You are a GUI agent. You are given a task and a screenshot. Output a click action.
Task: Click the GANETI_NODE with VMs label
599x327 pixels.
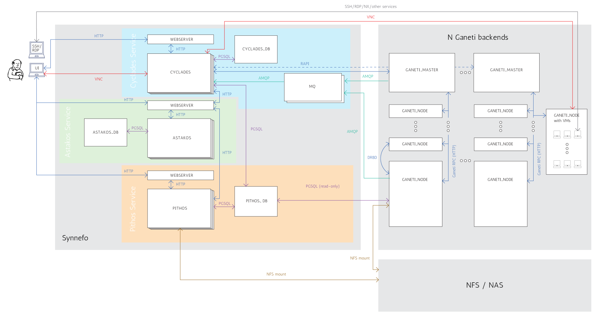coord(566,118)
